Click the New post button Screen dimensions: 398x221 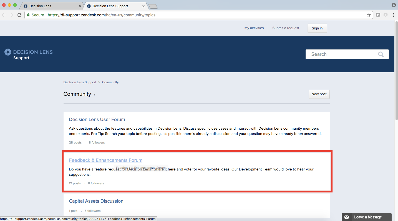319,94
